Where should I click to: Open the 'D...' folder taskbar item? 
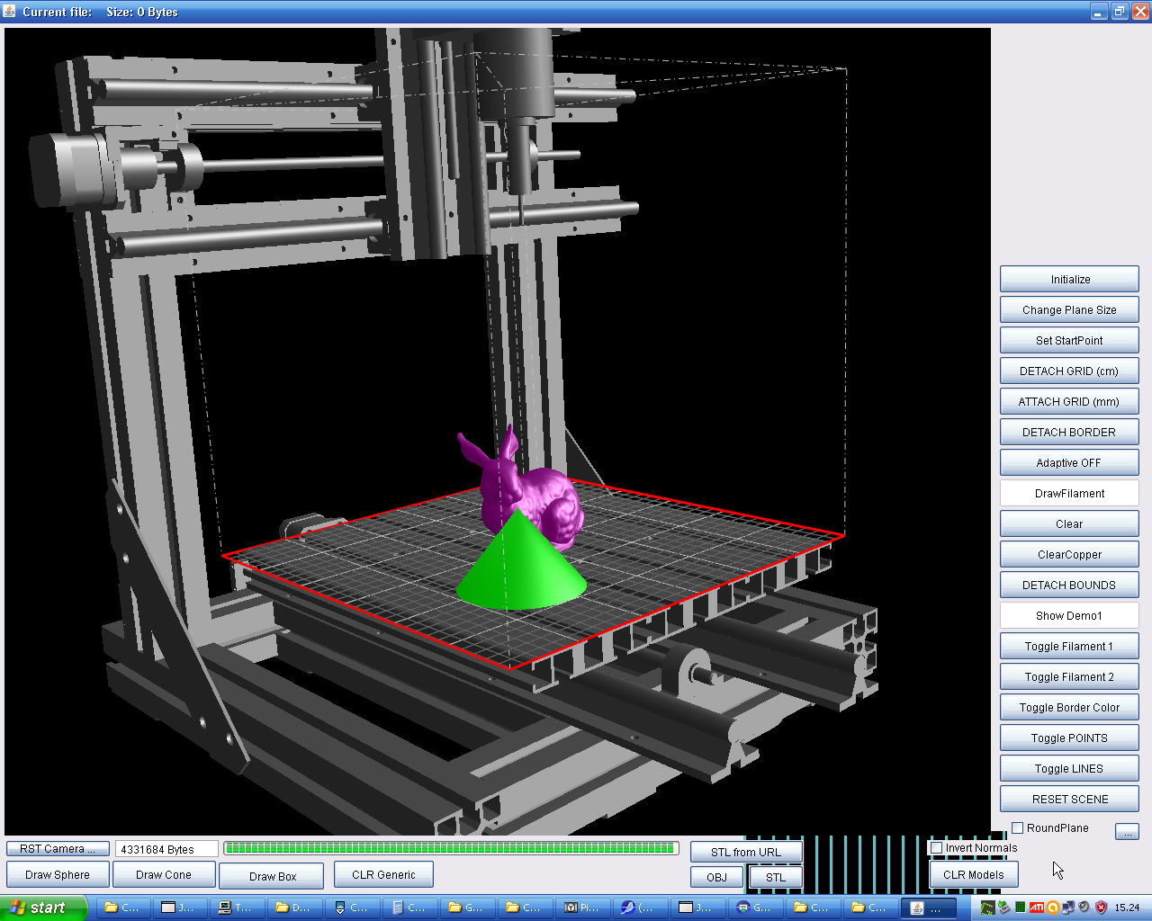[x=294, y=908]
